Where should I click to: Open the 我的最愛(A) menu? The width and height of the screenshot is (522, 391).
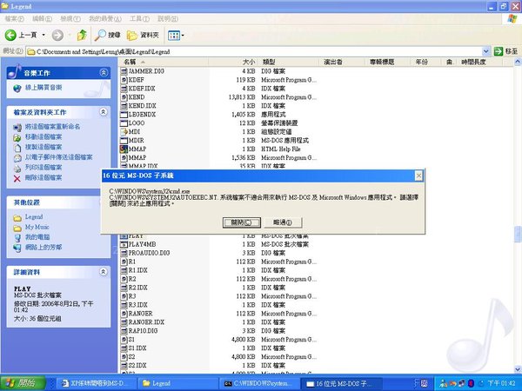tap(105, 19)
